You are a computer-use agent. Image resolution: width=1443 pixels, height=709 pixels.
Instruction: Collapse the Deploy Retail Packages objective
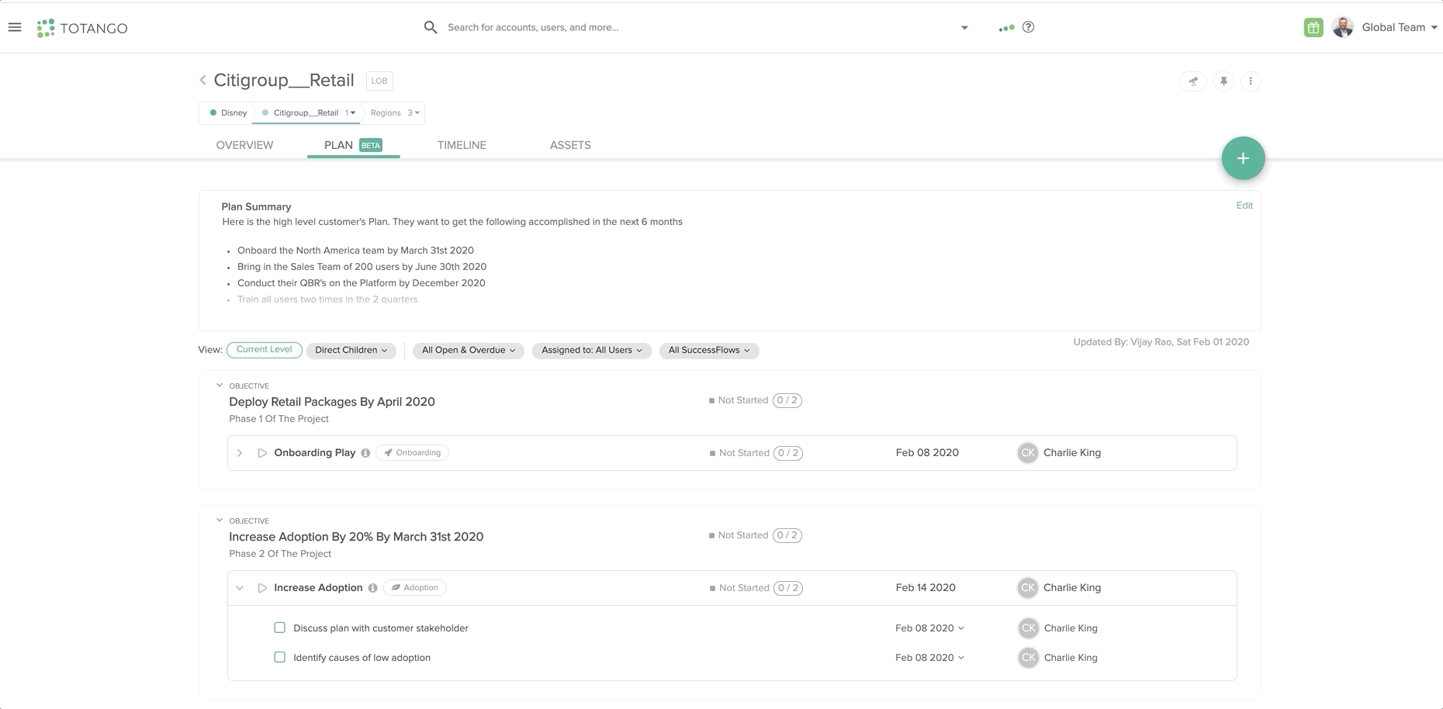coord(220,386)
